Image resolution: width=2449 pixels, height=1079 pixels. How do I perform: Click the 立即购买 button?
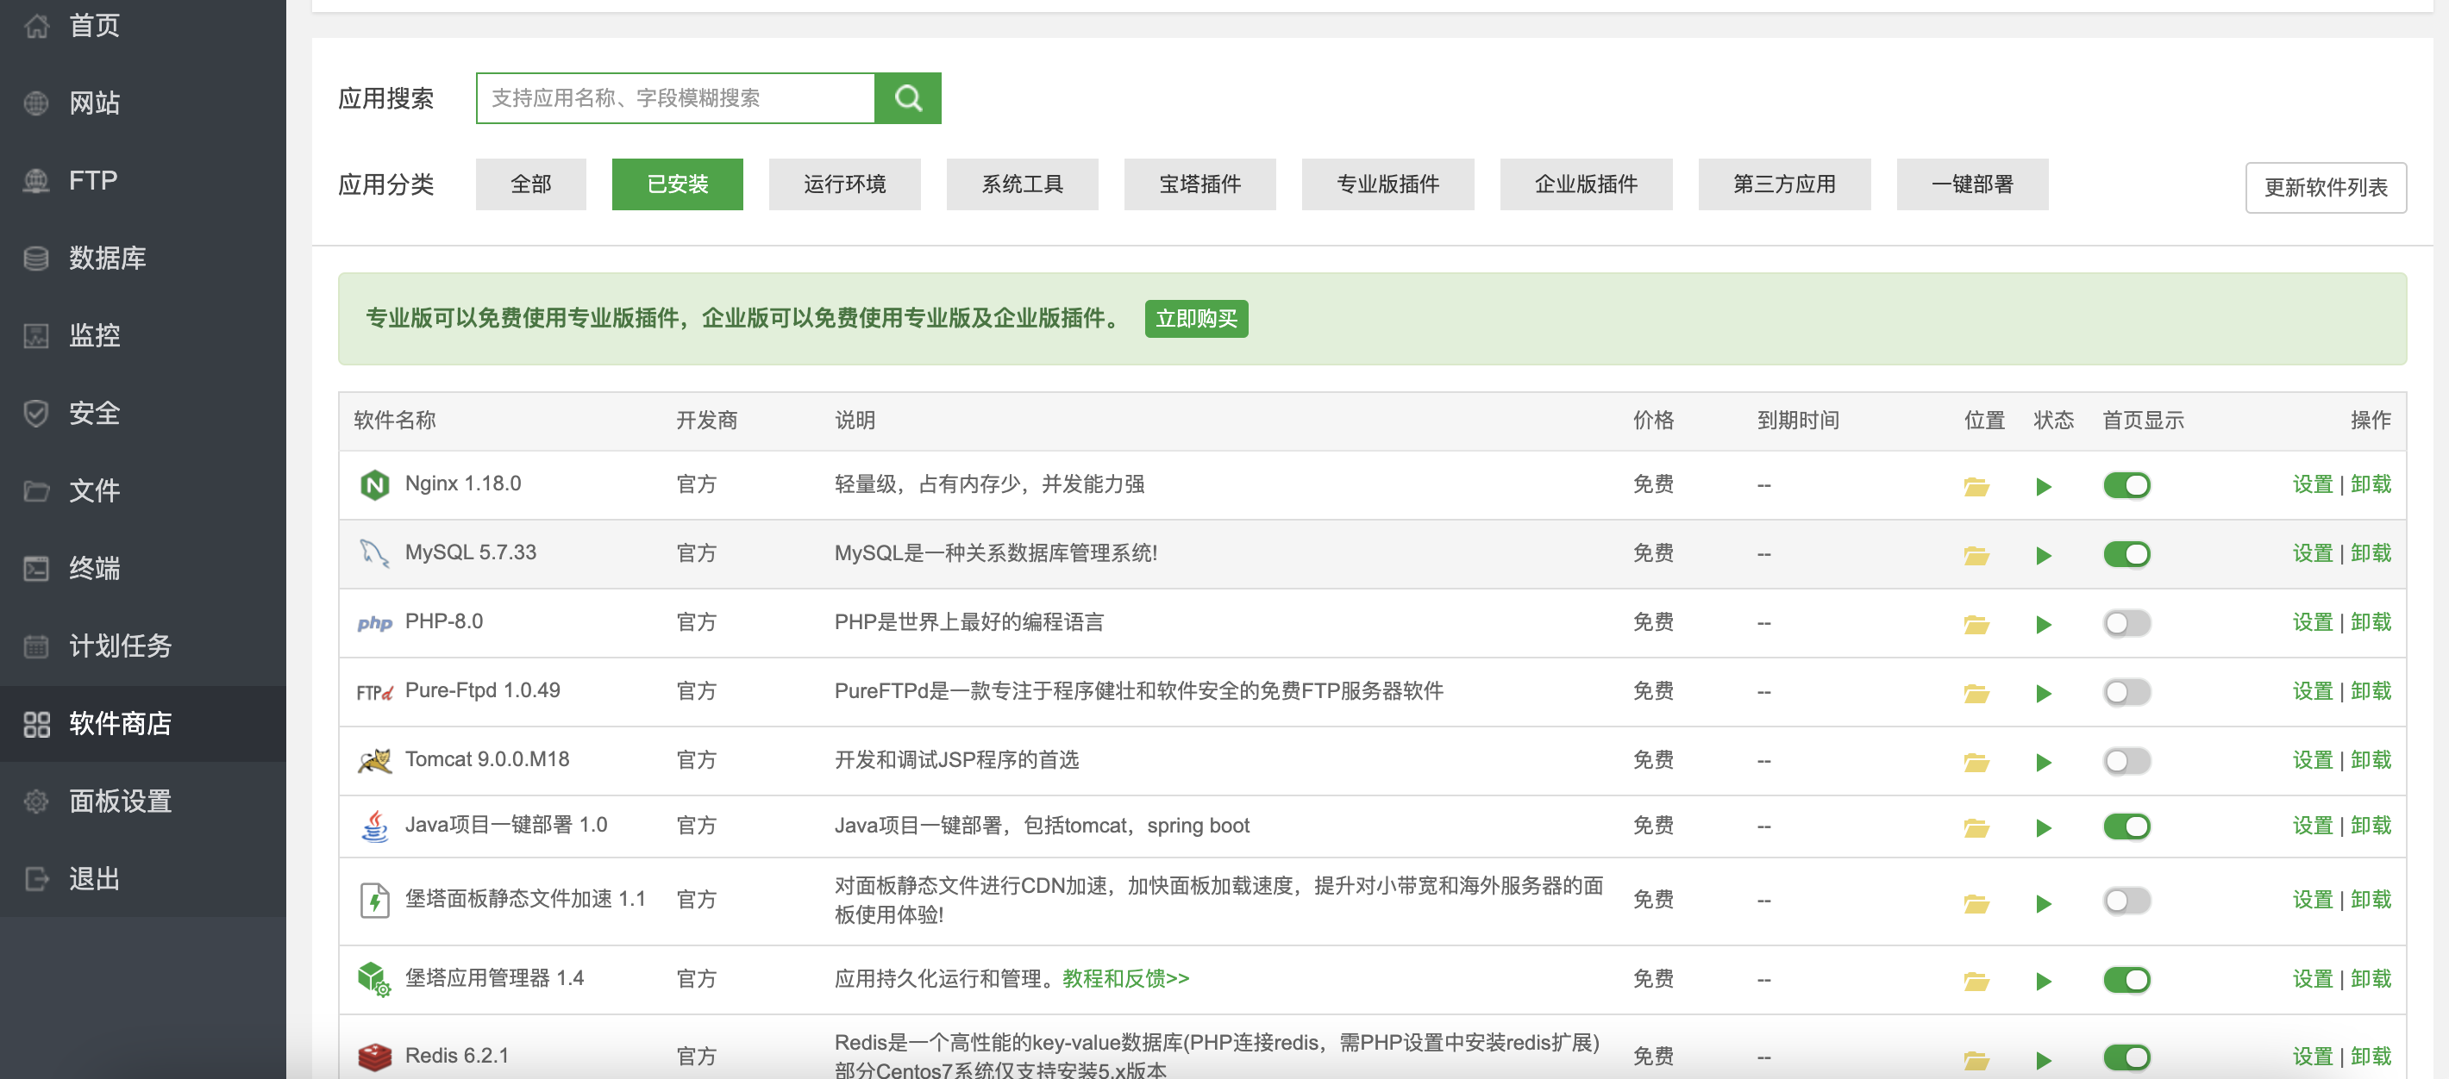(1196, 318)
